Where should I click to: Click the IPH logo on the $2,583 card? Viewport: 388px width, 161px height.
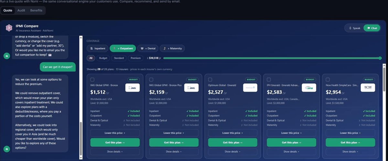point(309,88)
